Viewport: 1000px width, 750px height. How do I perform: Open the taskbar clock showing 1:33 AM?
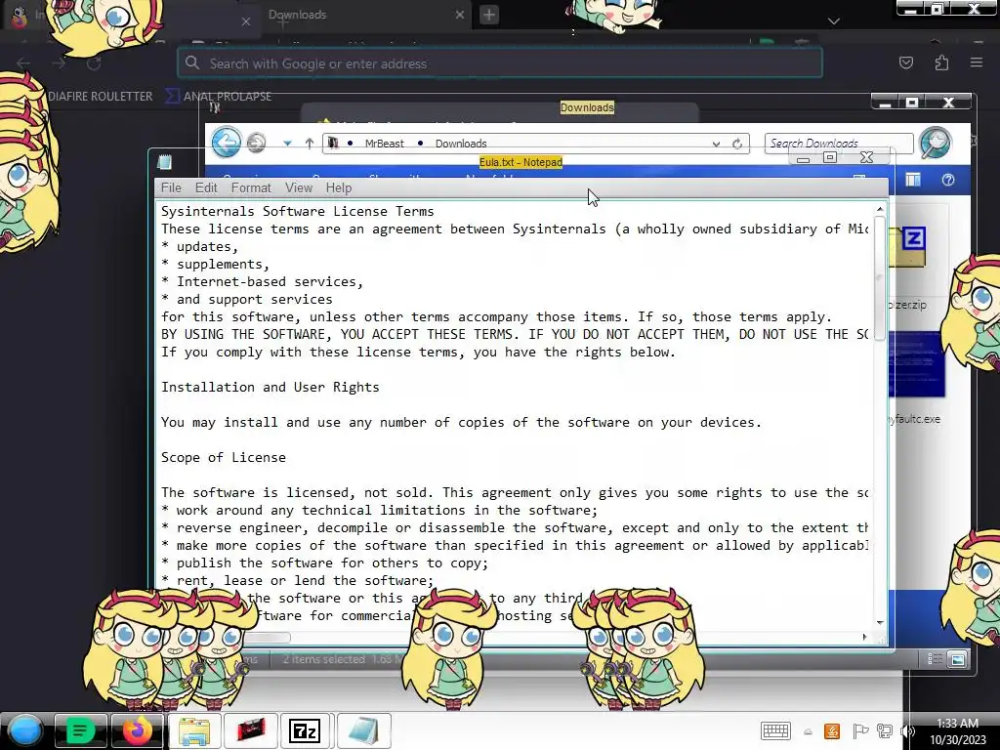[957, 730]
